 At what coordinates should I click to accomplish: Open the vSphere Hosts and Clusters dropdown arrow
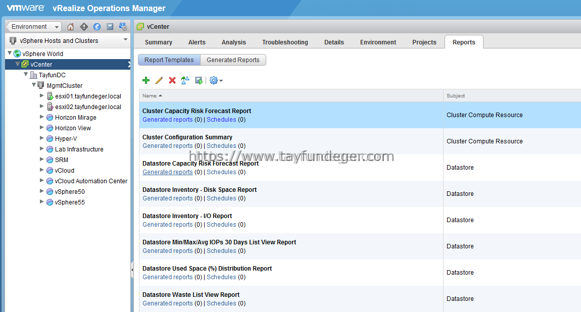[x=125, y=39]
